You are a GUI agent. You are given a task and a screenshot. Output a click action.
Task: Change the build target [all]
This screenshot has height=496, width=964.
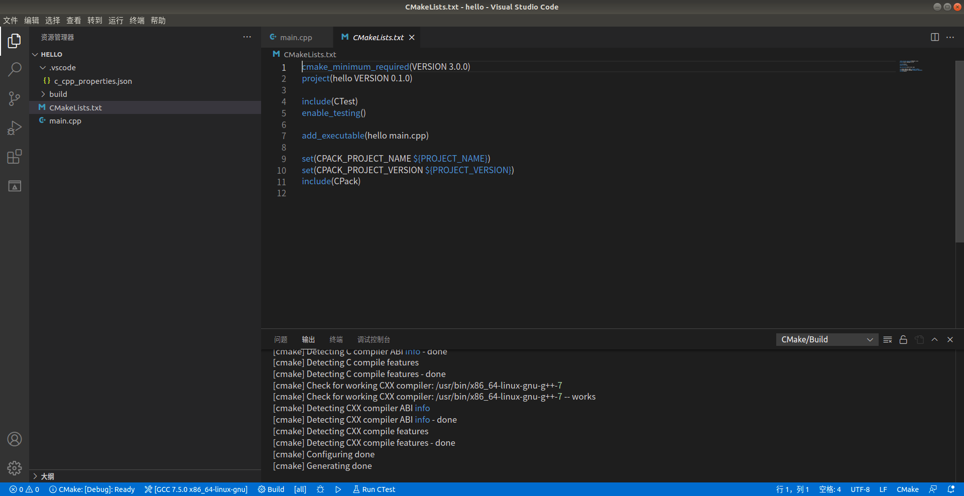(x=300, y=489)
